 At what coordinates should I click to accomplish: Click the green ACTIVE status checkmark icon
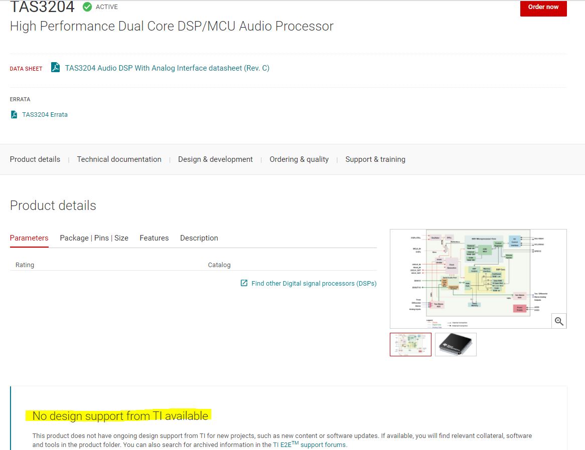pyautogui.click(x=87, y=7)
